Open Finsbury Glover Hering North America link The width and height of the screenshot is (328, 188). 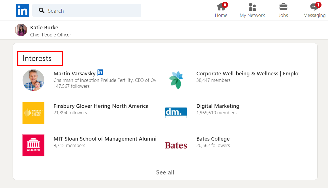(x=101, y=106)
